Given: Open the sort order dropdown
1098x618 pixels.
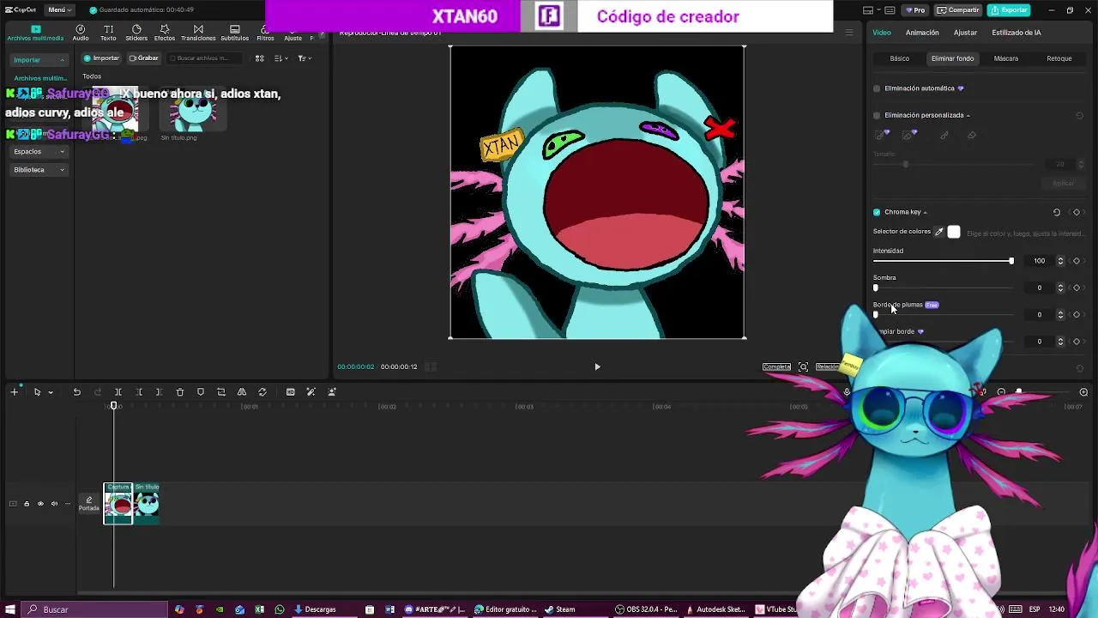Looking at the screenshot, I should click(x=281, y=58).
